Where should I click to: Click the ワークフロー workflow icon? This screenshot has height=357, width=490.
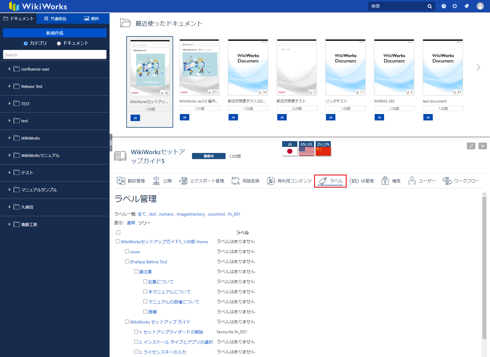(x=447, y=181)
